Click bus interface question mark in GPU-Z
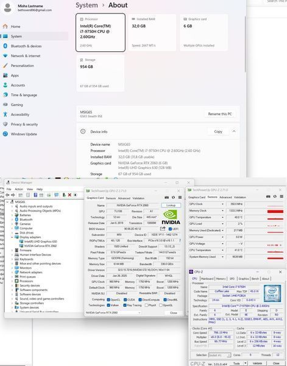 pos(180,240)
